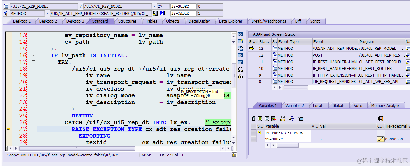
Task: Click the two-squares-with-arrows icon in Variables toolbar
Action: coord(283,118)
